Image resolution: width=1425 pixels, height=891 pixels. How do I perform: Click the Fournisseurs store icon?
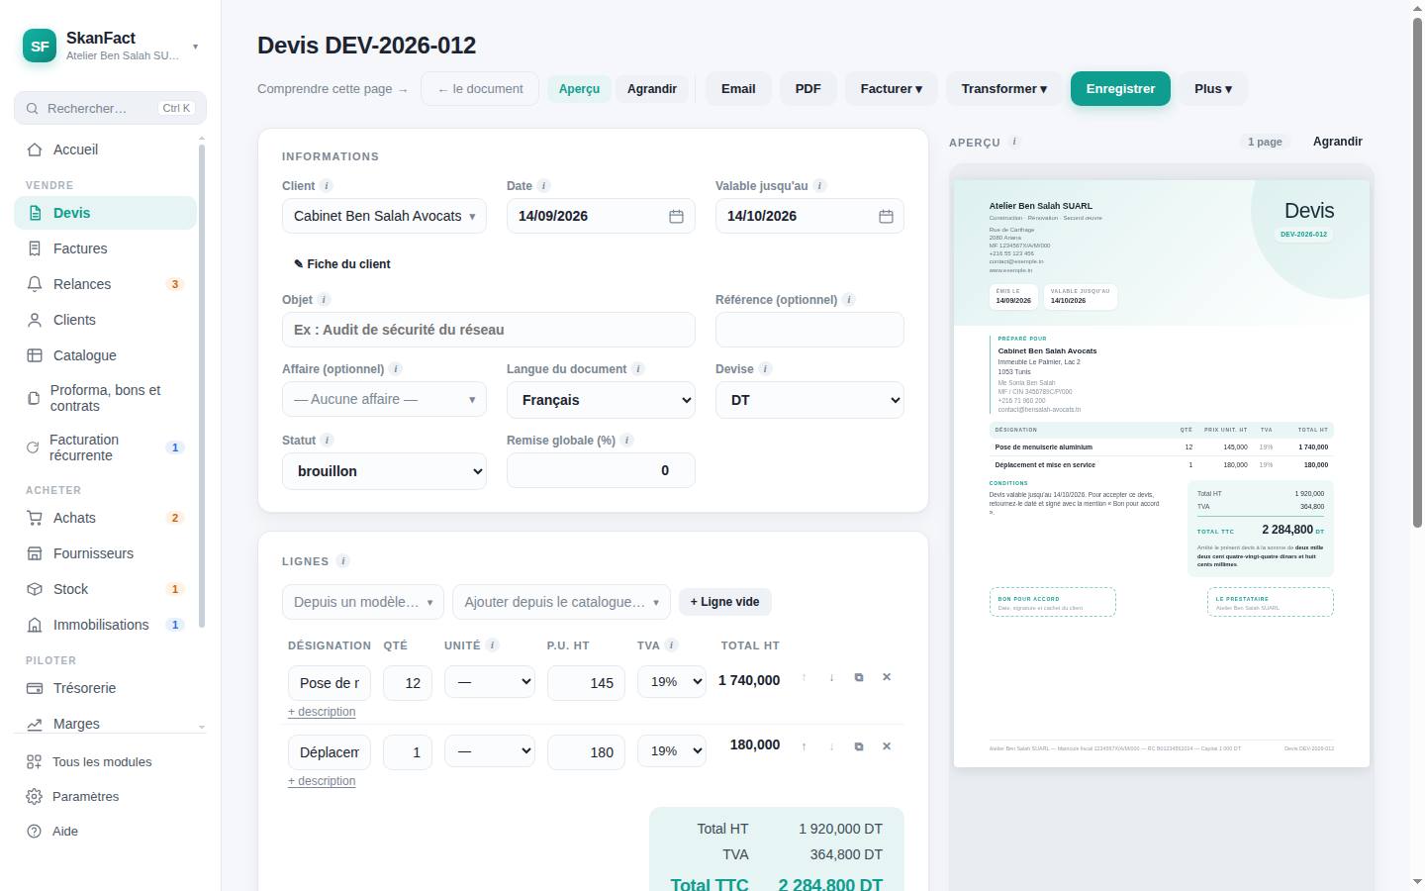click(35, 553)
